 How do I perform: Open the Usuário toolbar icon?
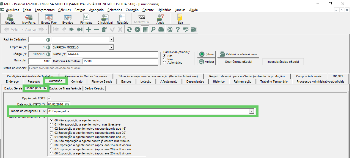tap(10, 19)
